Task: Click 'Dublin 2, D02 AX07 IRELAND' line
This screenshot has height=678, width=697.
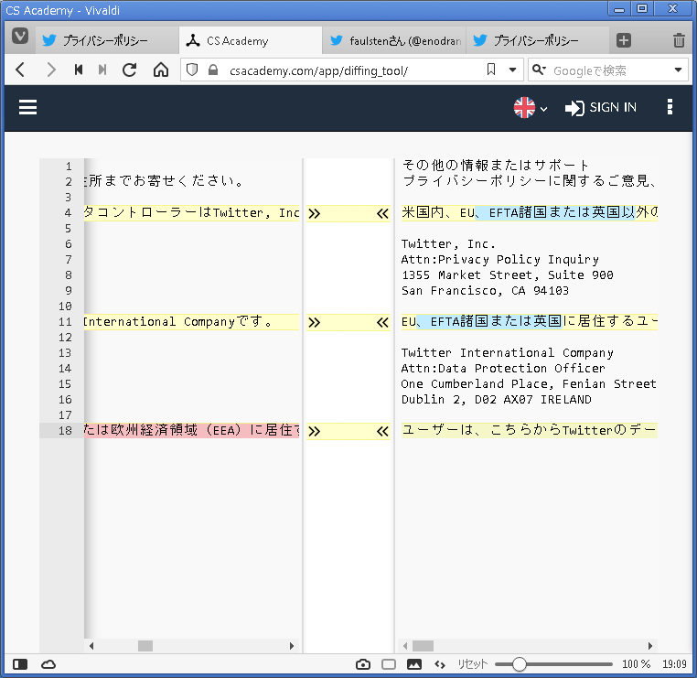Action: [x=496, y=400]
